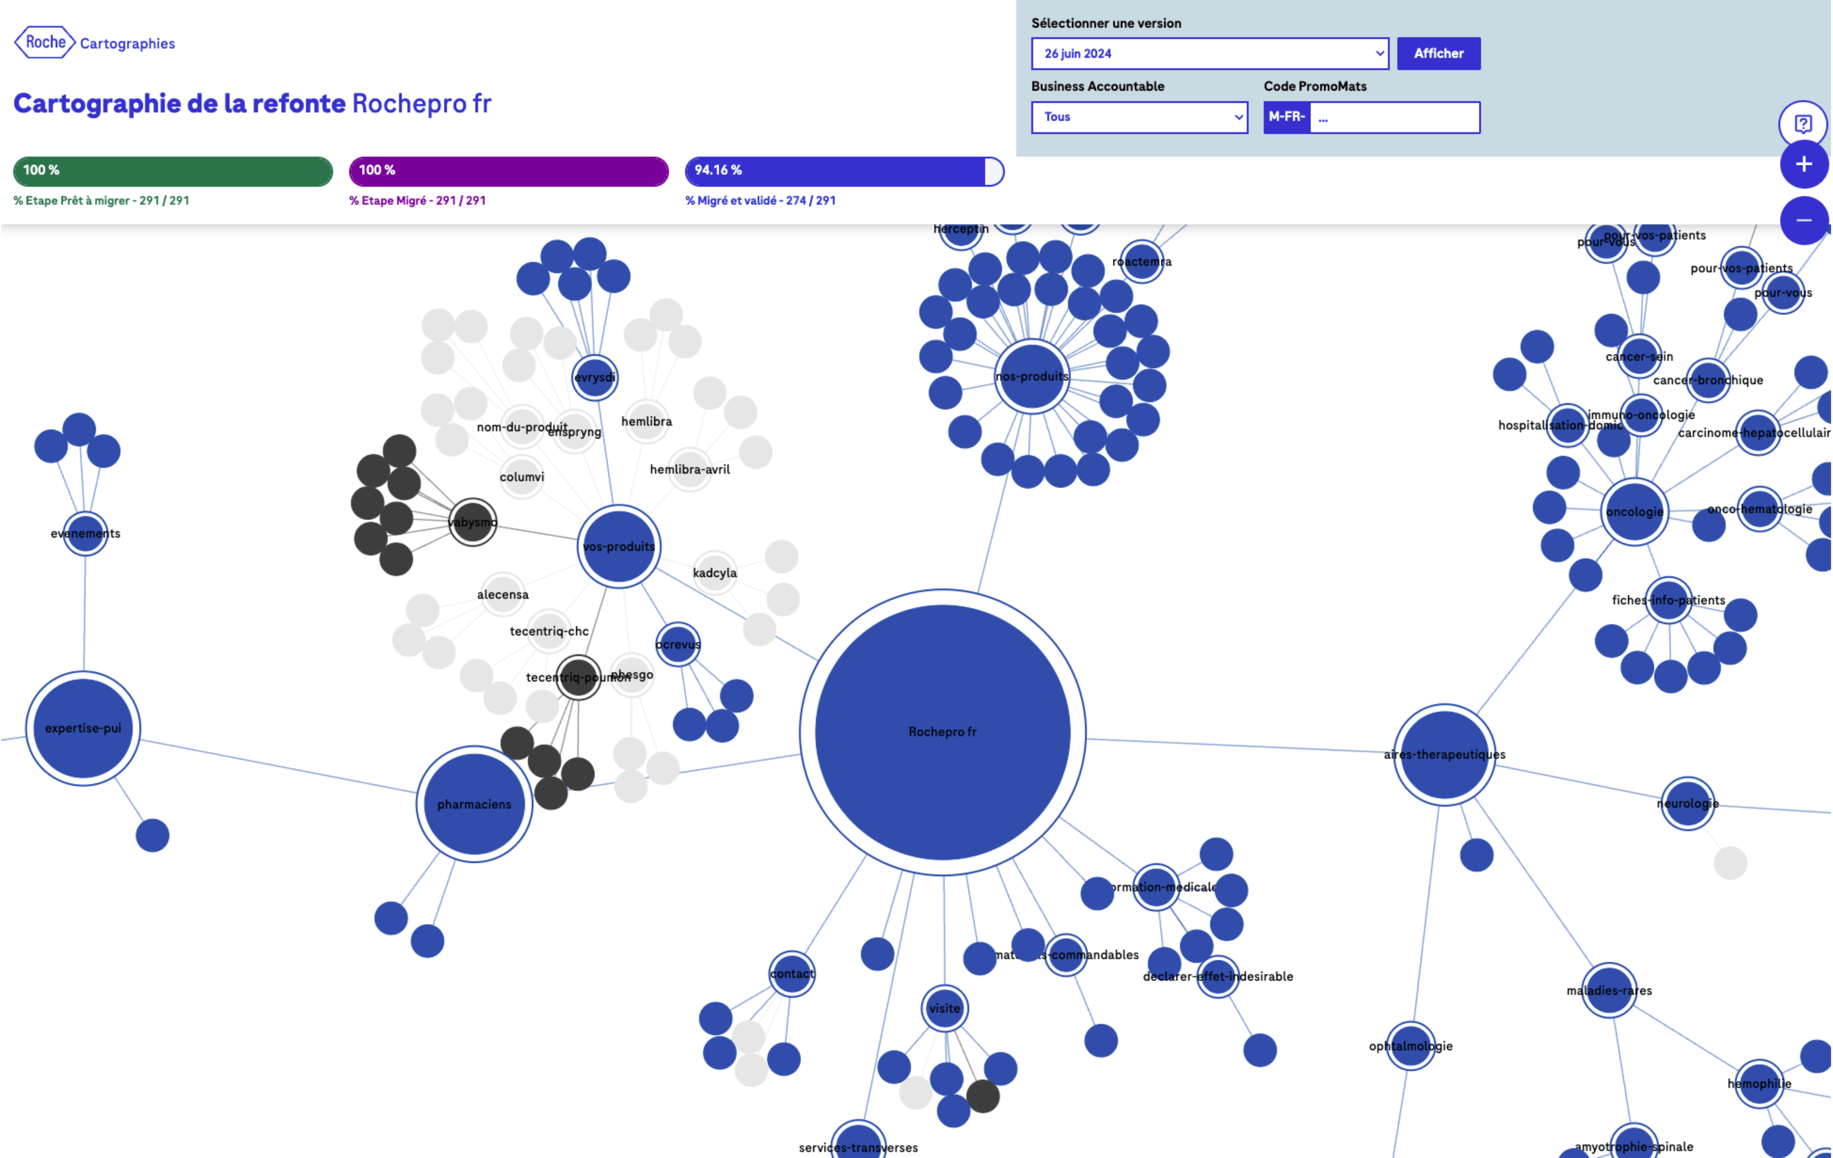The image size is (1833, 1158).
Task: Open the Cartographies link
Action: click(x=127, y=43)
